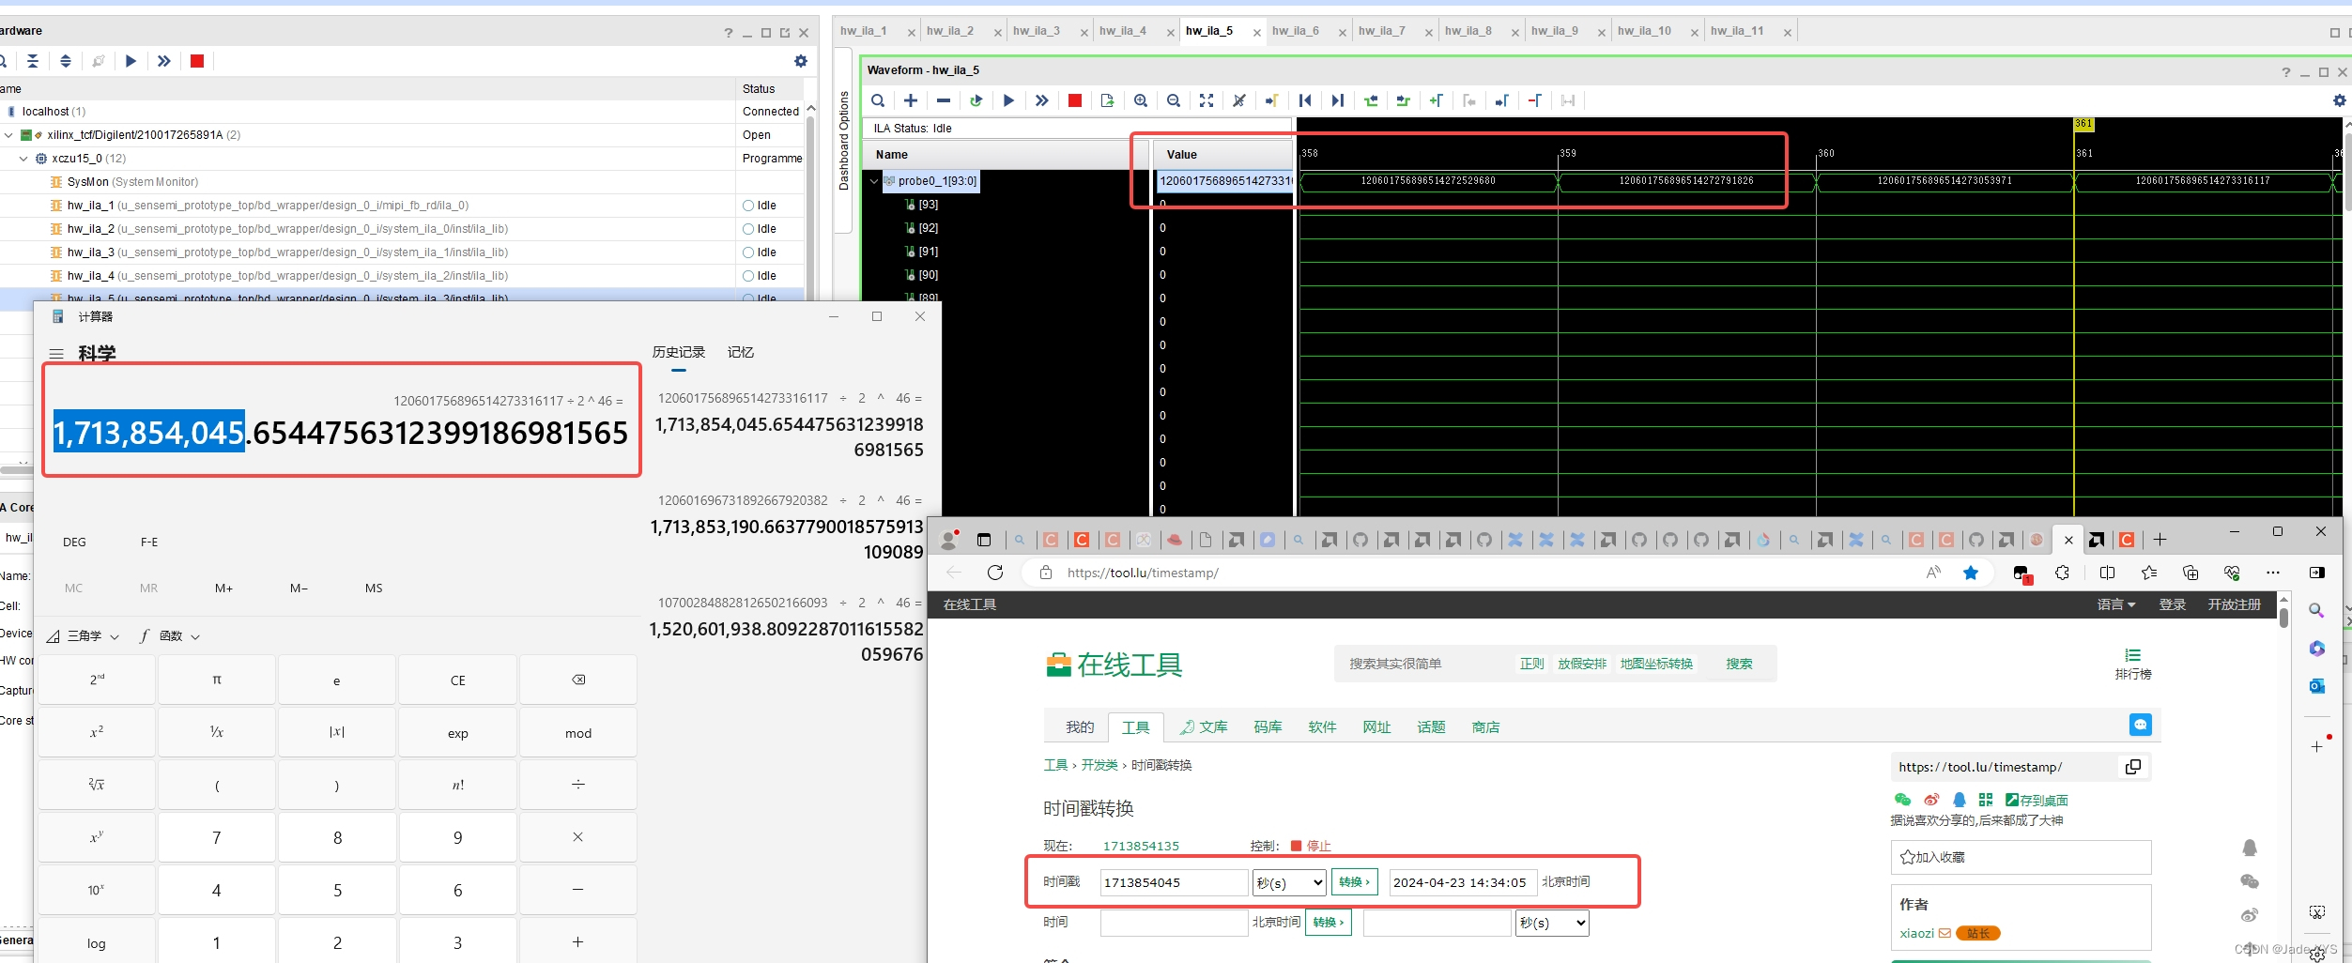Zoom fit the waveform view

coord(1207,100)
